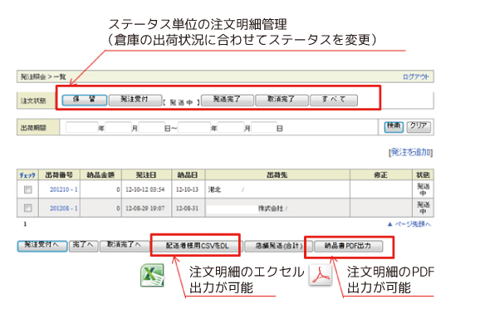Screen dimensions: 480x309
Task: Click the 納品金額 column header
Action: tap(100, 175)
